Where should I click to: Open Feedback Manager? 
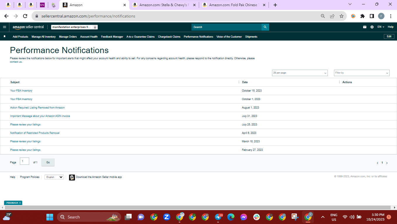point(112,37)
